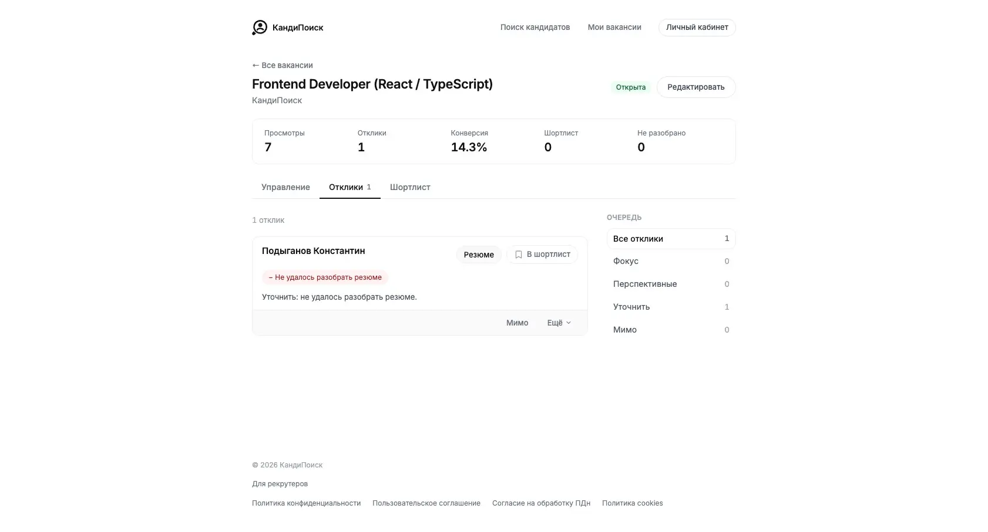The image size is (988, 532).
Task: Click the Frontend Developer vacancy title
Action: (x=372, y=84)
